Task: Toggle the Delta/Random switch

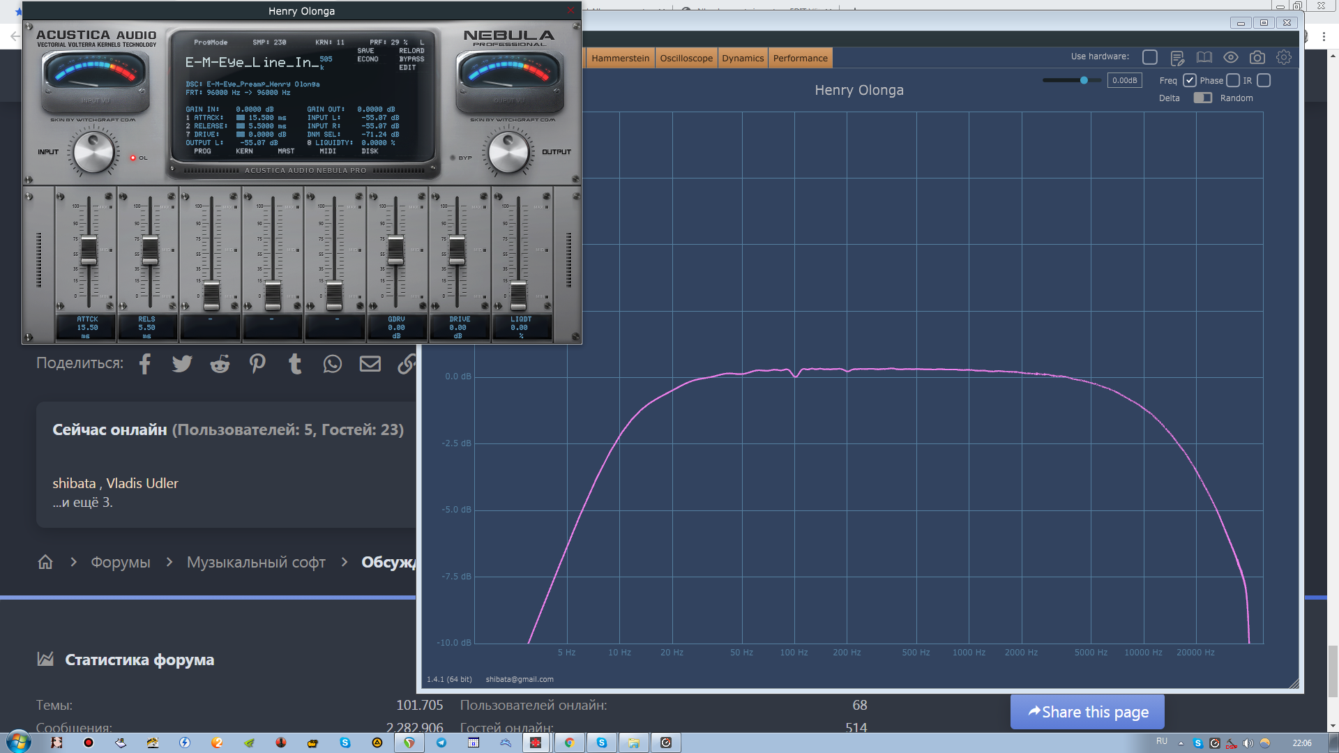Action: (1202, 98)
